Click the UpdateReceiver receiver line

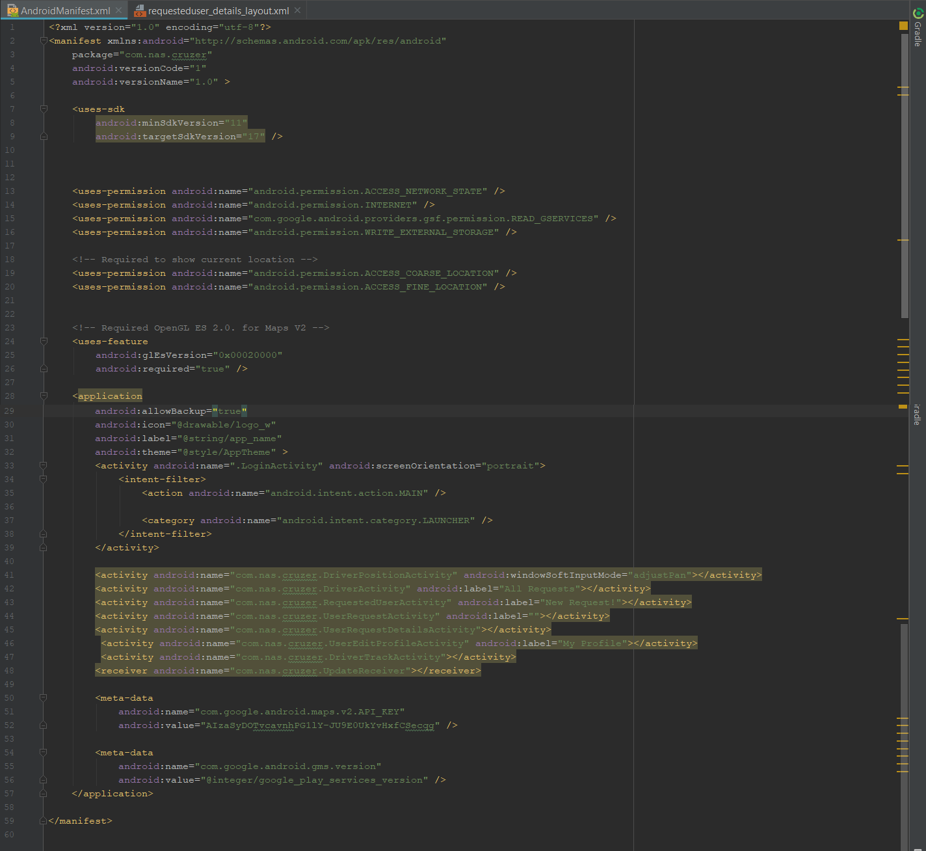pos(288,670)
